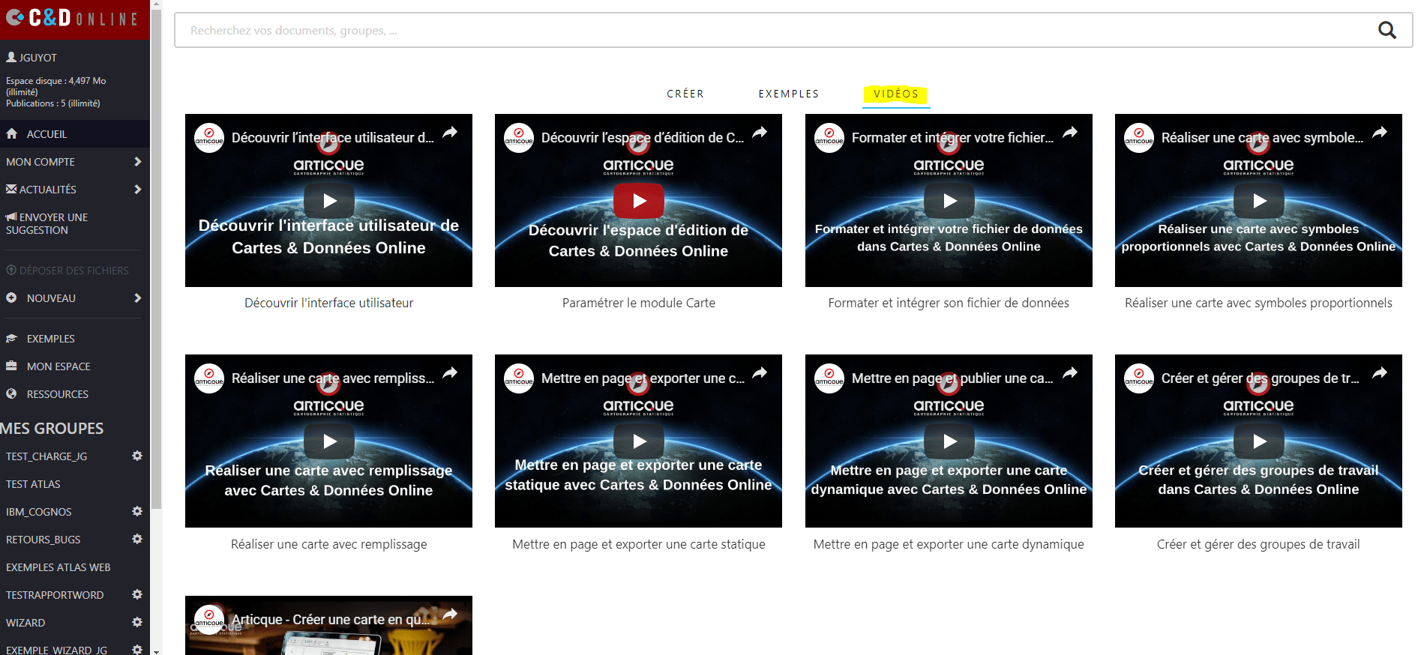Click the search magnifier icon
Screen dimensions: 1421x655
(1387, 30)
